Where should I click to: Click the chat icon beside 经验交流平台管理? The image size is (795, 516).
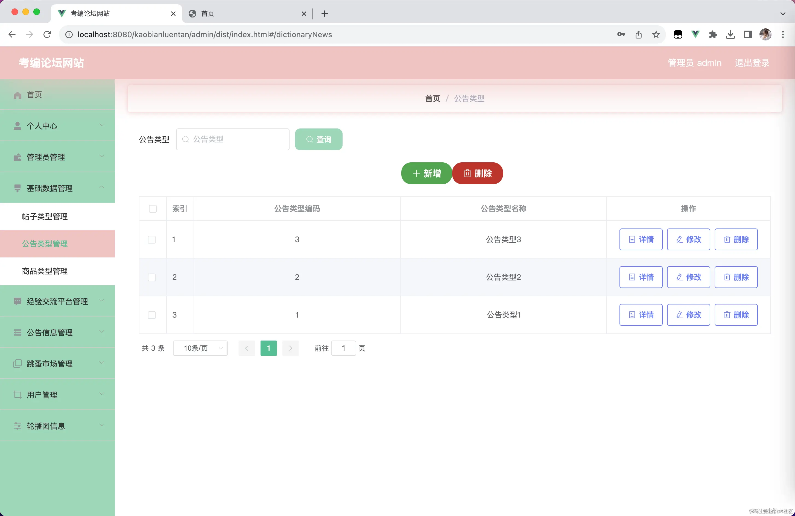[17, 301]
